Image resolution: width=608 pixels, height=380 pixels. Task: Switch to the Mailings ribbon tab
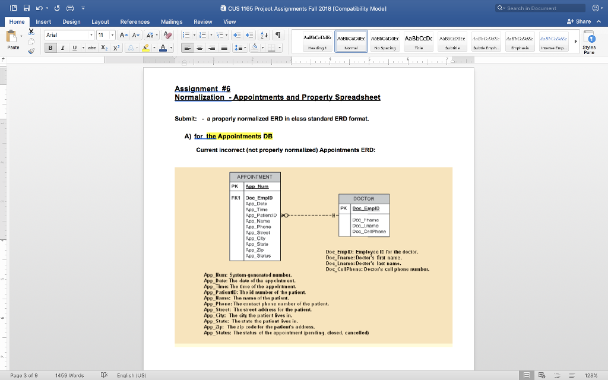coord(172,21)
